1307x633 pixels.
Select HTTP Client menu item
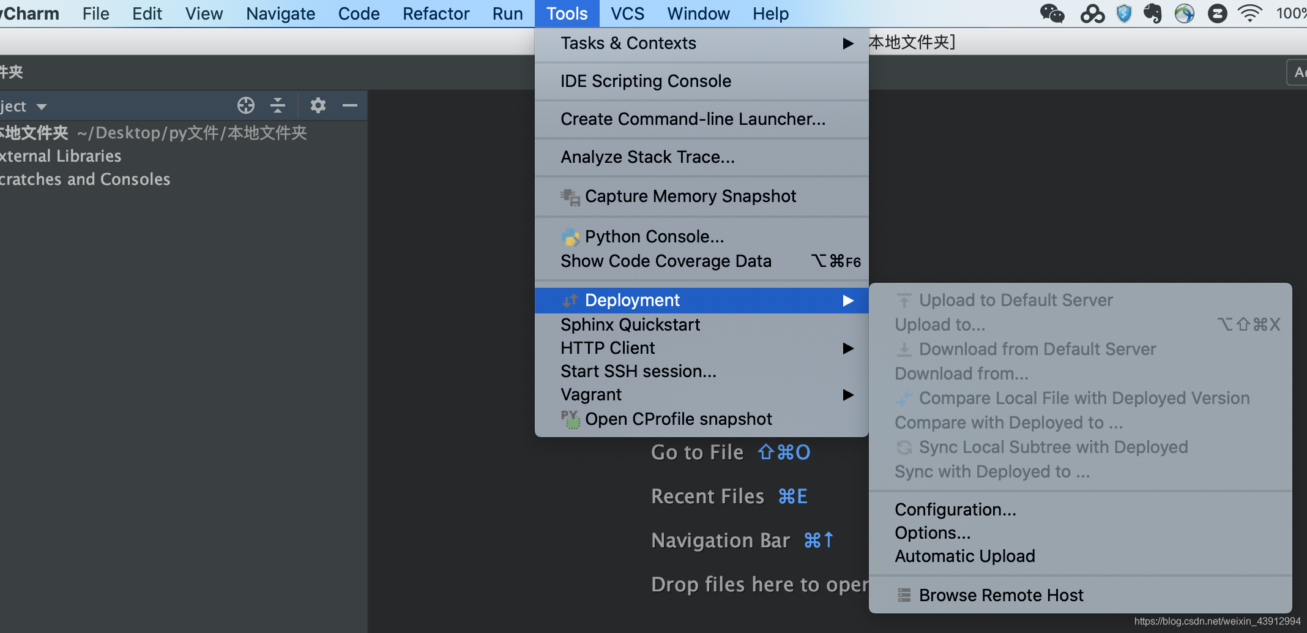(x=702, y=348)
